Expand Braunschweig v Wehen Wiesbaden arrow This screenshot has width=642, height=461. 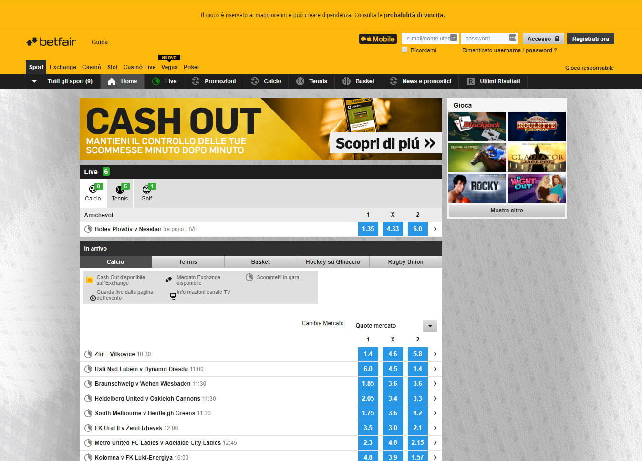pos(435,384)
